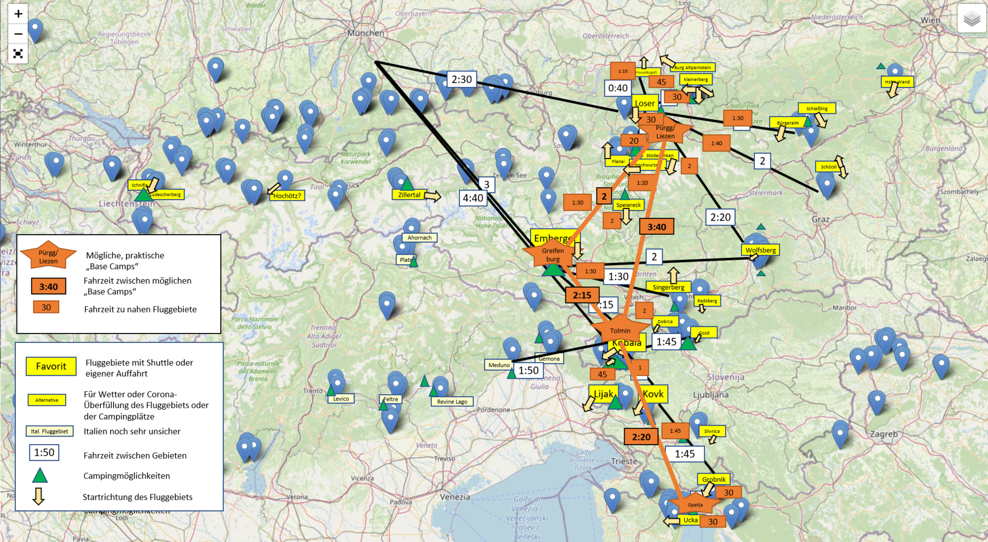The width and height of the screenshot is (988, 542).
Task: Click the blue marker beside the zoom controls
Action: pyautogui.click(x=35, y=29)
